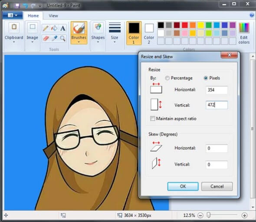Select the Magnifier tool
This screenshot has width=256, height=222.
[x=62, y=38]
